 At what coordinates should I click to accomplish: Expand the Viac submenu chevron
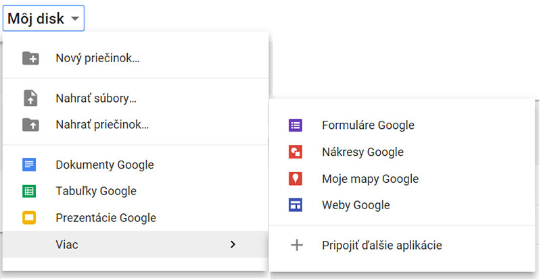tap(233, 244)
